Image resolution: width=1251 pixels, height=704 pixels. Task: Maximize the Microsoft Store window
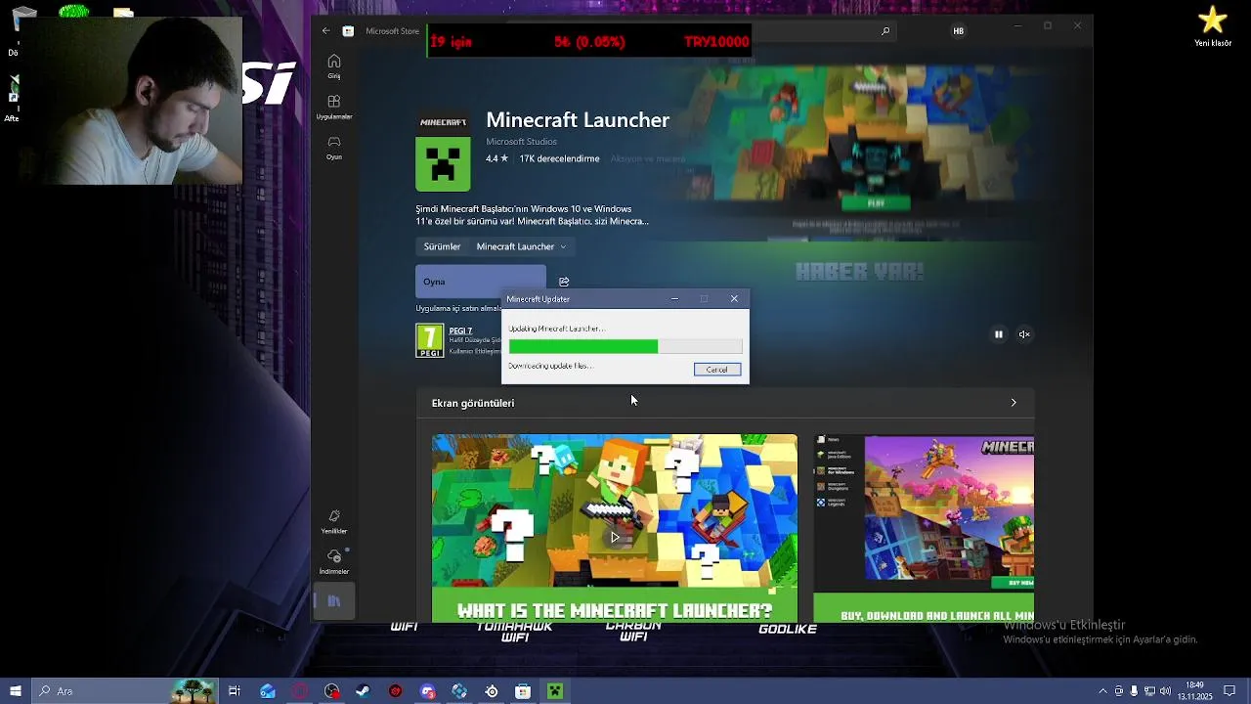point(1048,25)
